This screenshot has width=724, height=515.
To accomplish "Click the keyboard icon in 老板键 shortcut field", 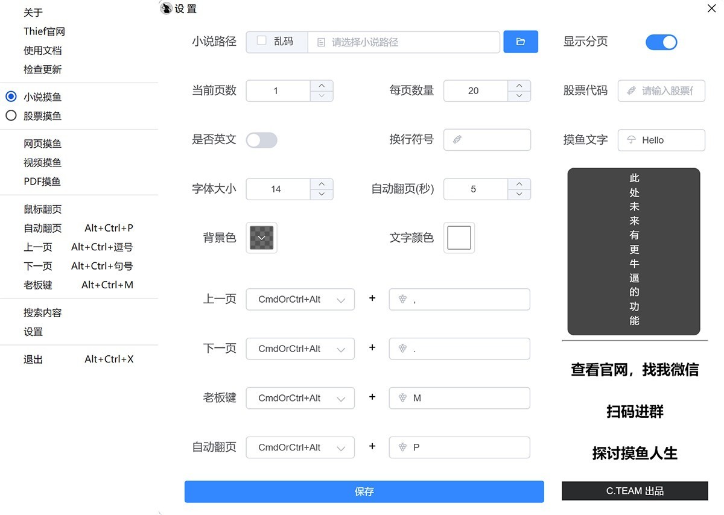I will 402,397.
